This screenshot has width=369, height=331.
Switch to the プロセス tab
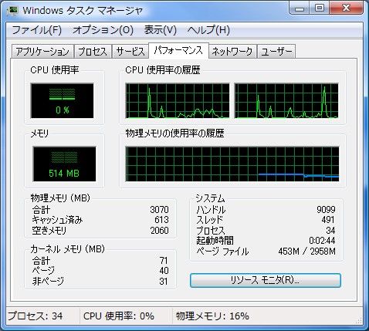[93, 52]
